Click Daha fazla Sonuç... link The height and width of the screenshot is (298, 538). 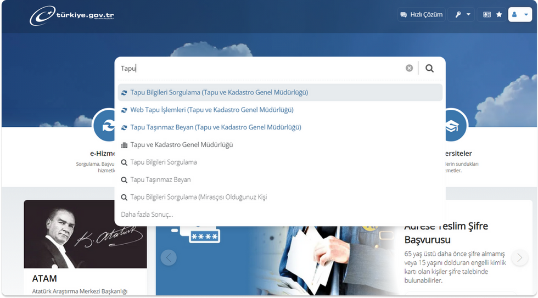tap(147, 215)
